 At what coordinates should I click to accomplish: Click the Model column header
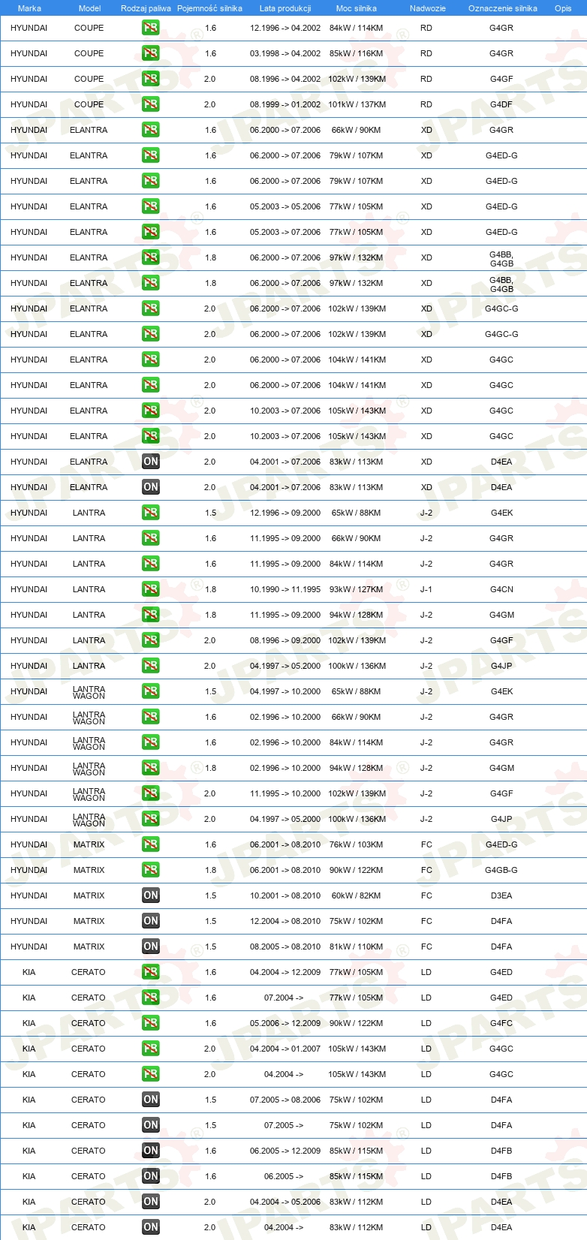89,8
